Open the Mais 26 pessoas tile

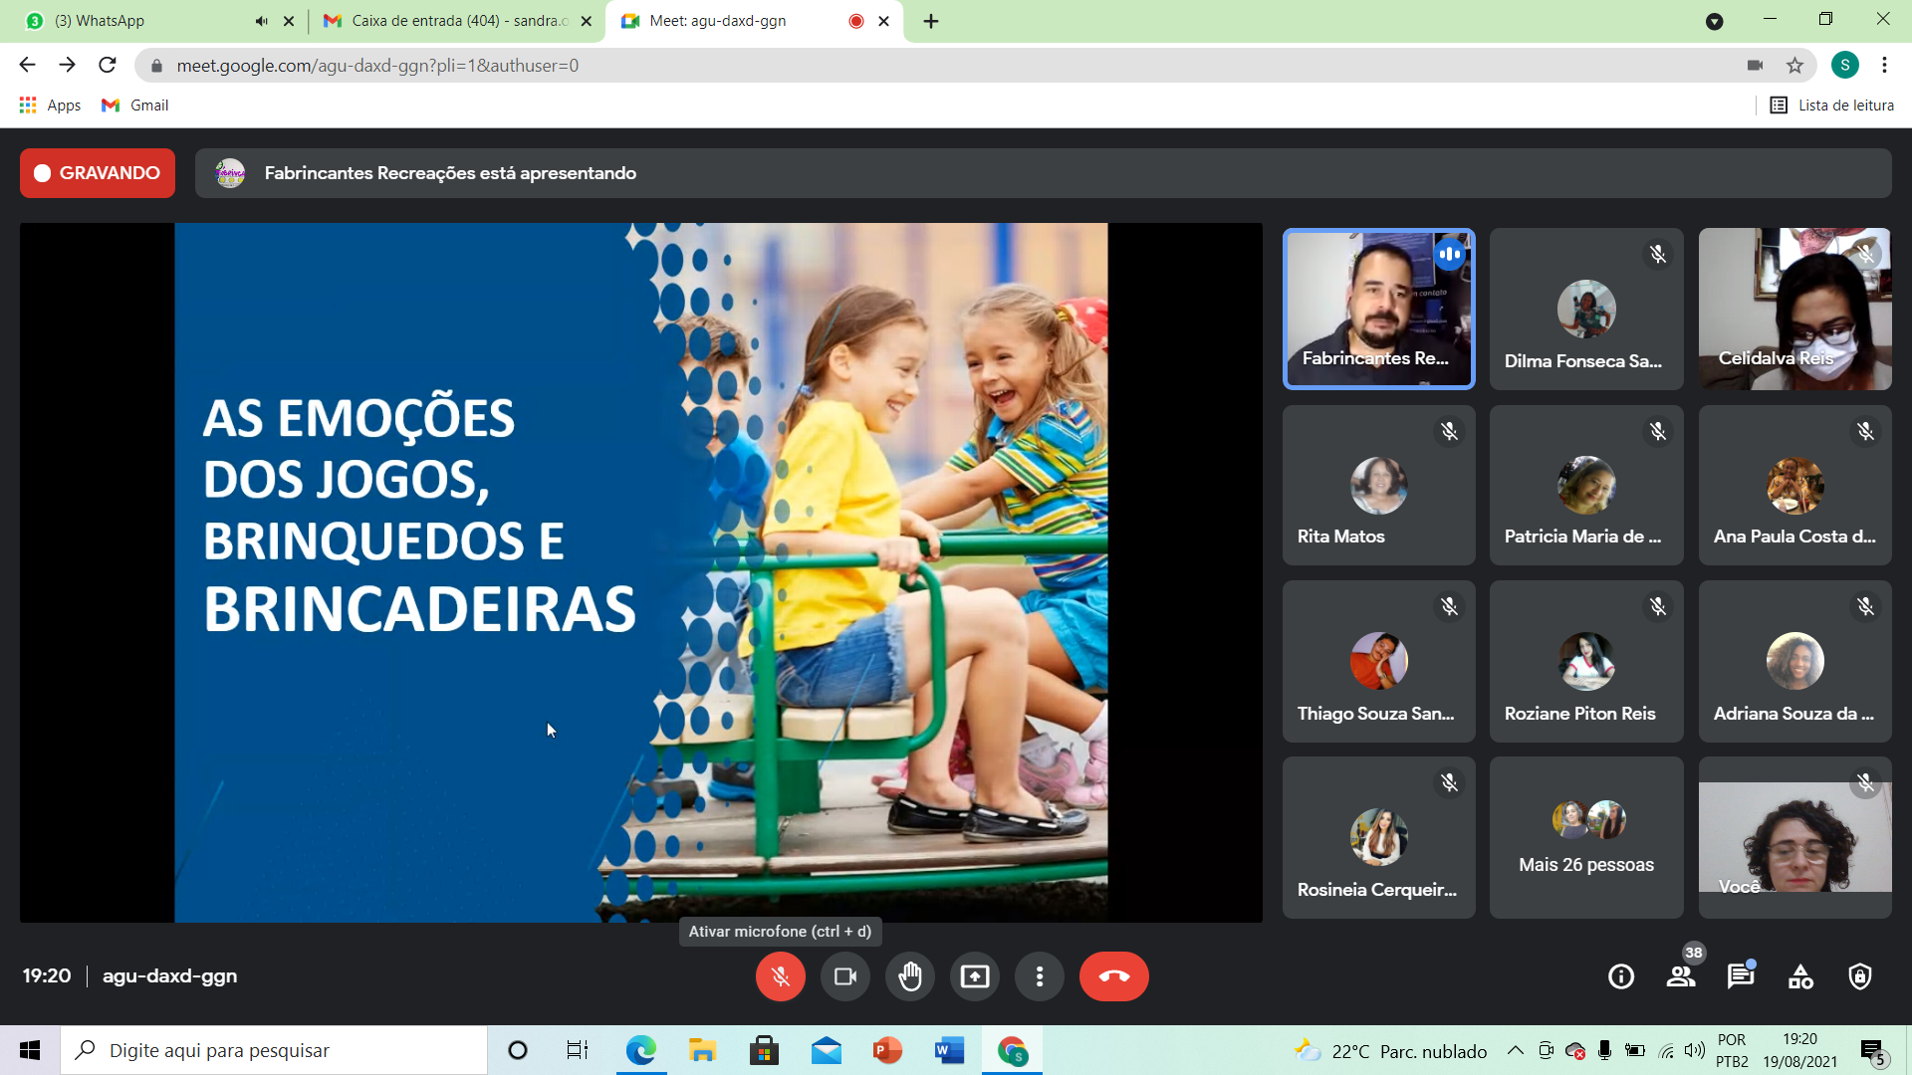[x=1586, y=838]
